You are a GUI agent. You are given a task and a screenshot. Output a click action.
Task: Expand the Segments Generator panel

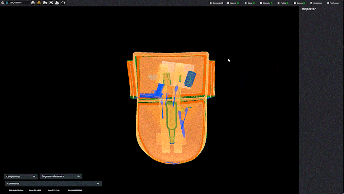click(x=53, y=176)
